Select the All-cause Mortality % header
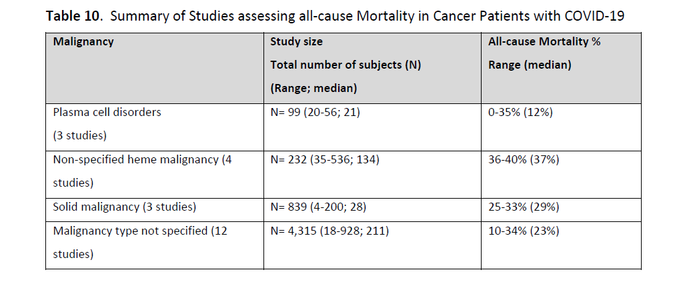 click(x=544, y=41)
